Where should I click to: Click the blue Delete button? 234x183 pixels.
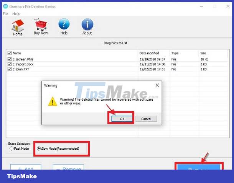tap(199, 167)
